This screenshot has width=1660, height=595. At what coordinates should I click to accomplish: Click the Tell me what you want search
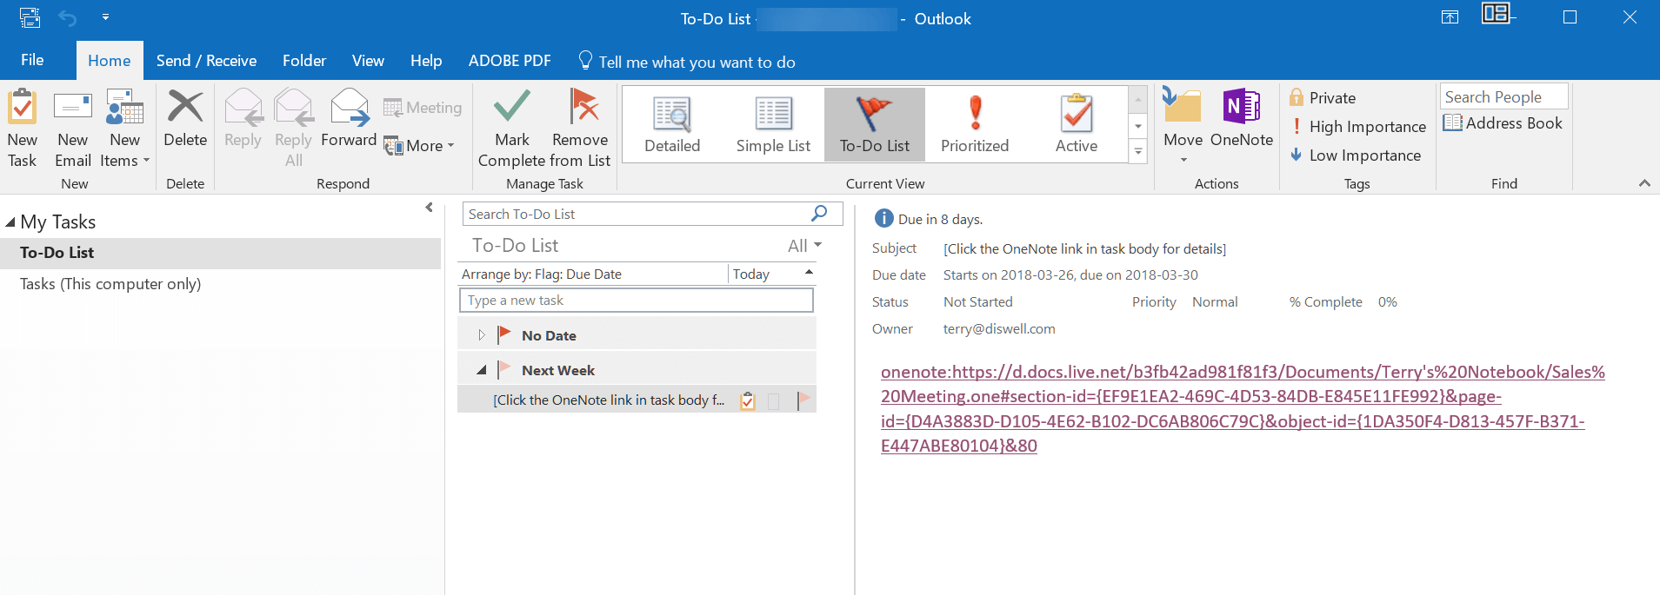[x=687, y=62]
